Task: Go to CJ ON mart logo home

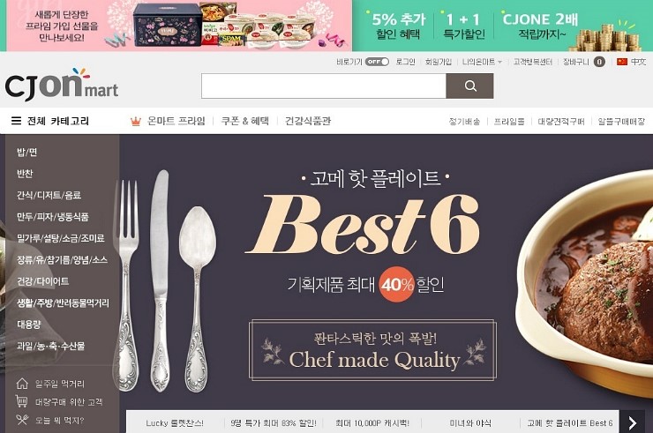Action: click(62, 85)
